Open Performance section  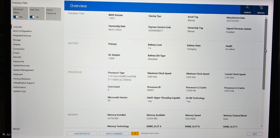pos(20,87)
